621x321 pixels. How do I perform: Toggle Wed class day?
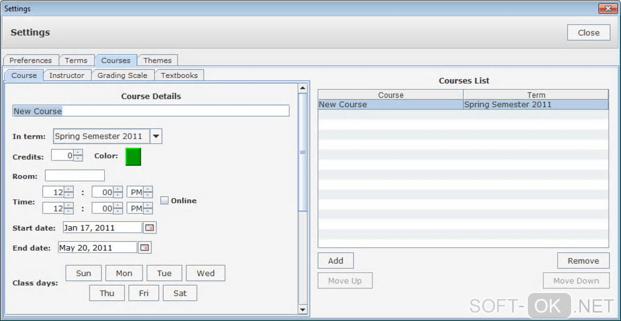pos(206,273)
